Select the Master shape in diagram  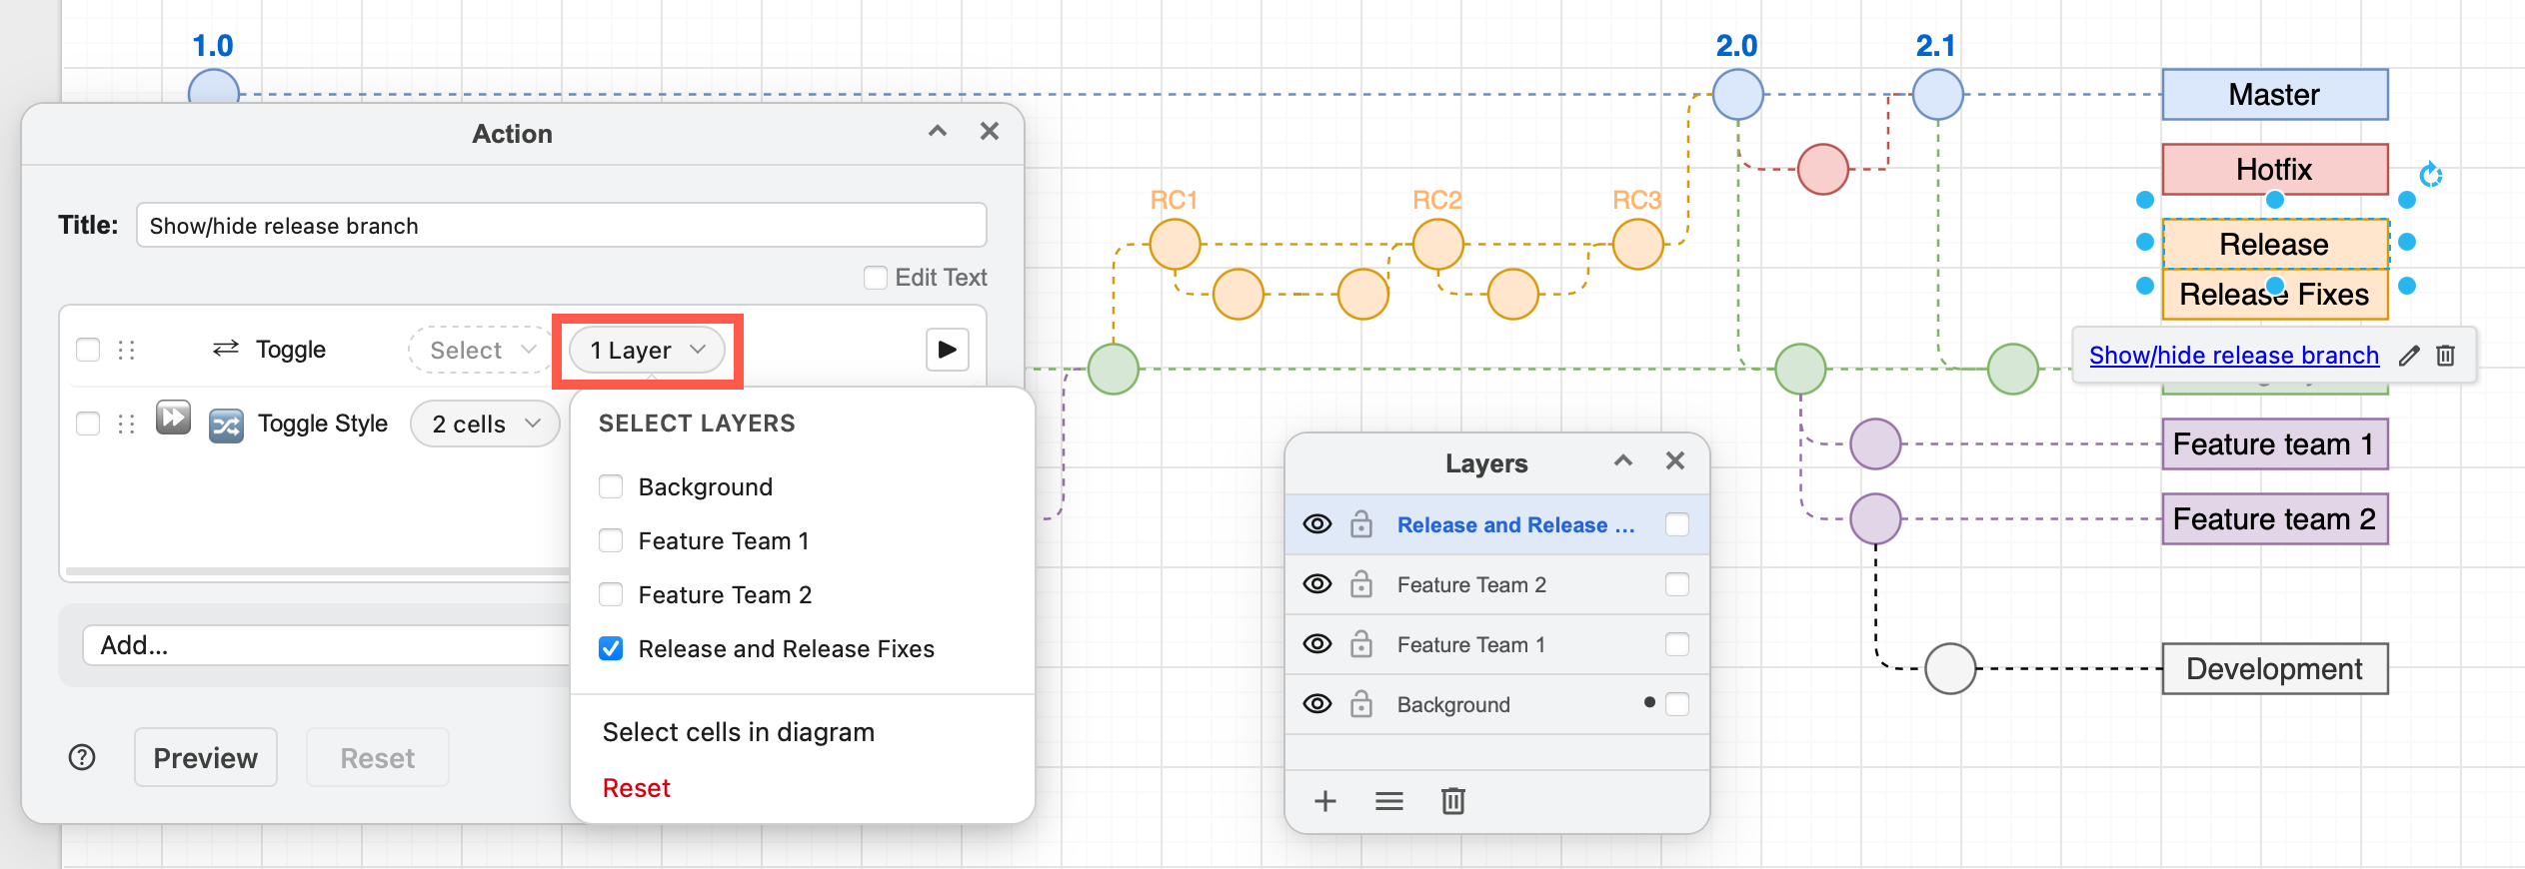2275,95
